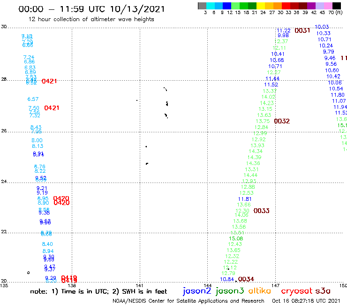Viewport: 347px width, 305px height.
Task: Click the longitude axis label '147'
Action: tap(276, 285)
